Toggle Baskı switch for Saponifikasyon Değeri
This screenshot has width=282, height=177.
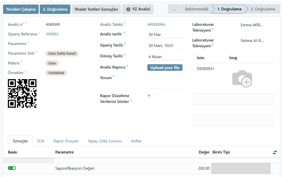pos(12,168)
